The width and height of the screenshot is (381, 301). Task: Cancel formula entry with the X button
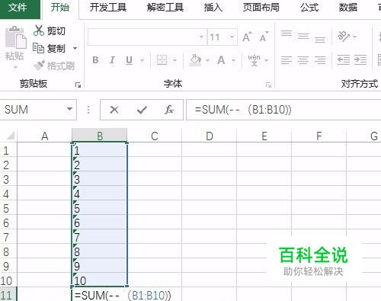(114, 110)
